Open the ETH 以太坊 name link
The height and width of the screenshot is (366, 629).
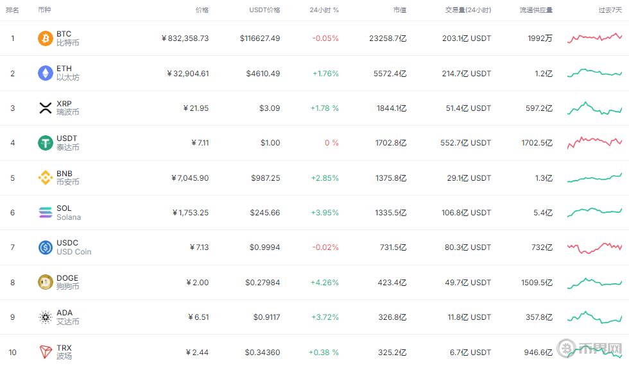[67, 73]
